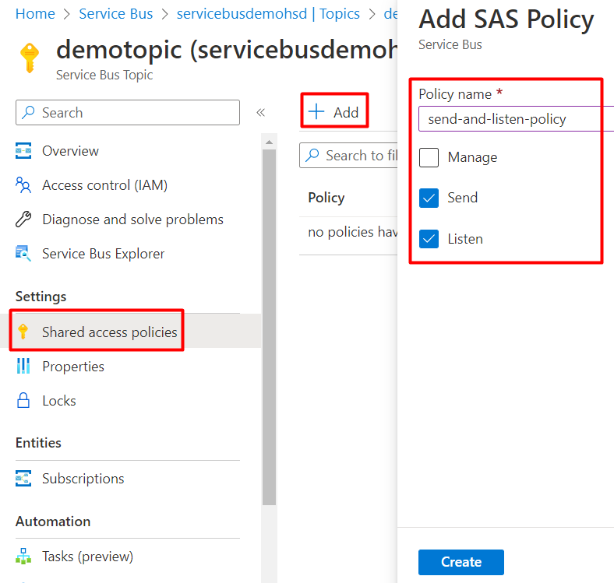Click the Overview icon in sidebar
The height and width of the screenshot is (583, 614).
click(x=23, y=151)
